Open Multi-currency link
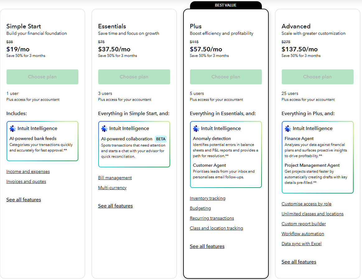Image resolution: width=362 pixels, height=280 pixels. pyautogui.click(x=112, y=188)
